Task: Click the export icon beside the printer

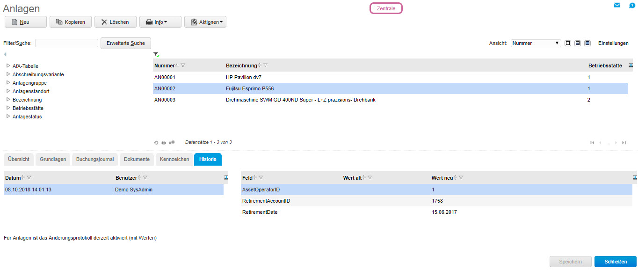Action: (x=172, y=142)
